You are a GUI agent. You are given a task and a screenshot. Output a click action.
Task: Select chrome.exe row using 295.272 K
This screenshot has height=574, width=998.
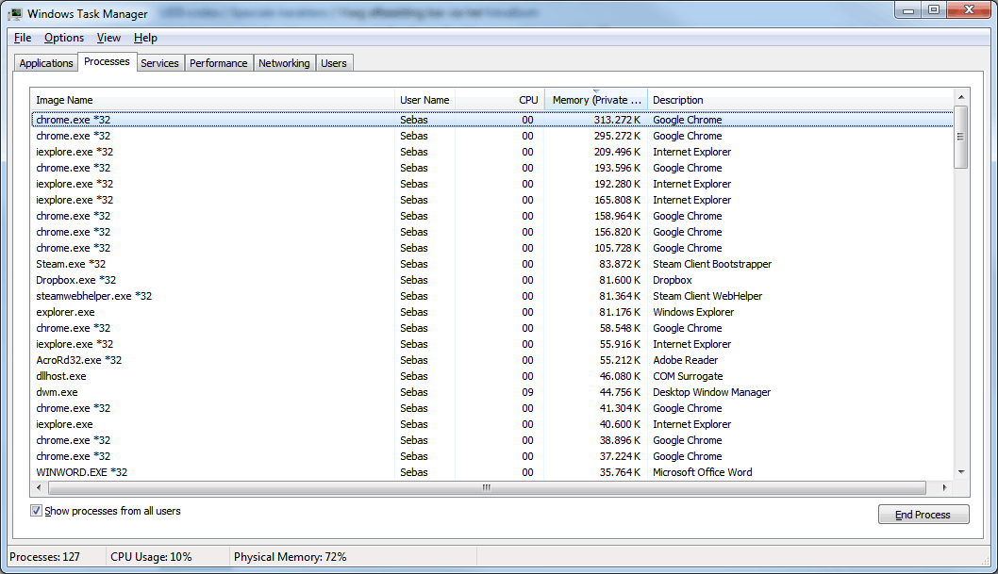[492, 136]
